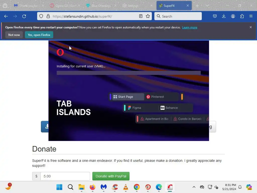The height and width of the screenshot is (193, 257).
Task: Open the Firefox View button
Action: tap(5, 6)
